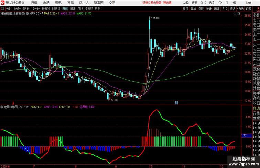Click the 特锐德(日线 前复权) chart title
The height and width of the screenshot is (168, 260).
13,14
